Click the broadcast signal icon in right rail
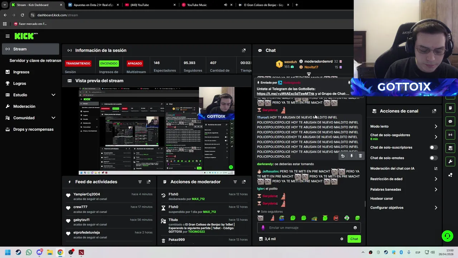 tap(450, 135)
